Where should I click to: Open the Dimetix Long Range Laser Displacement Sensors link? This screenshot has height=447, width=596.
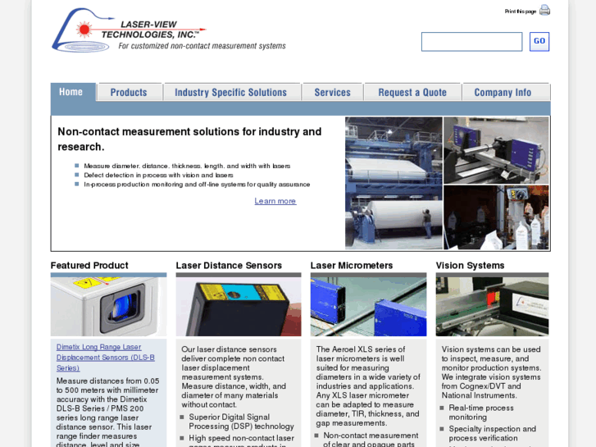(105, 358)
